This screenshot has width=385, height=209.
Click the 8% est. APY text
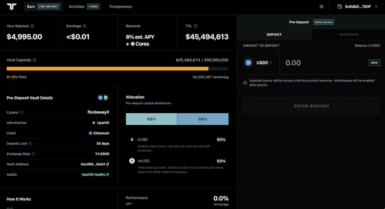coord(140,37)
